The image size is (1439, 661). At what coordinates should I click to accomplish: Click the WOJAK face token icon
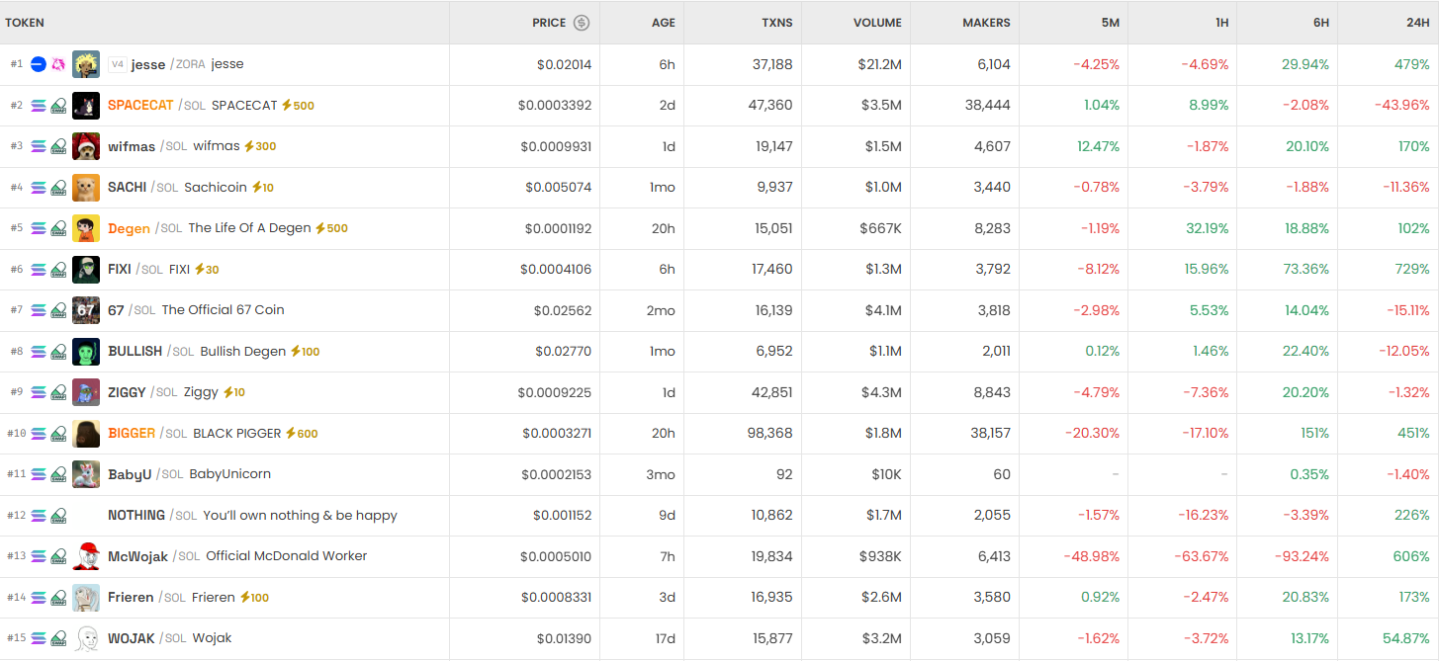86,638
